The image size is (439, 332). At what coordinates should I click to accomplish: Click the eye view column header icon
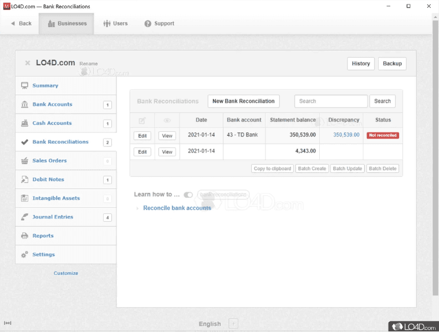click(x=167, y=121)
